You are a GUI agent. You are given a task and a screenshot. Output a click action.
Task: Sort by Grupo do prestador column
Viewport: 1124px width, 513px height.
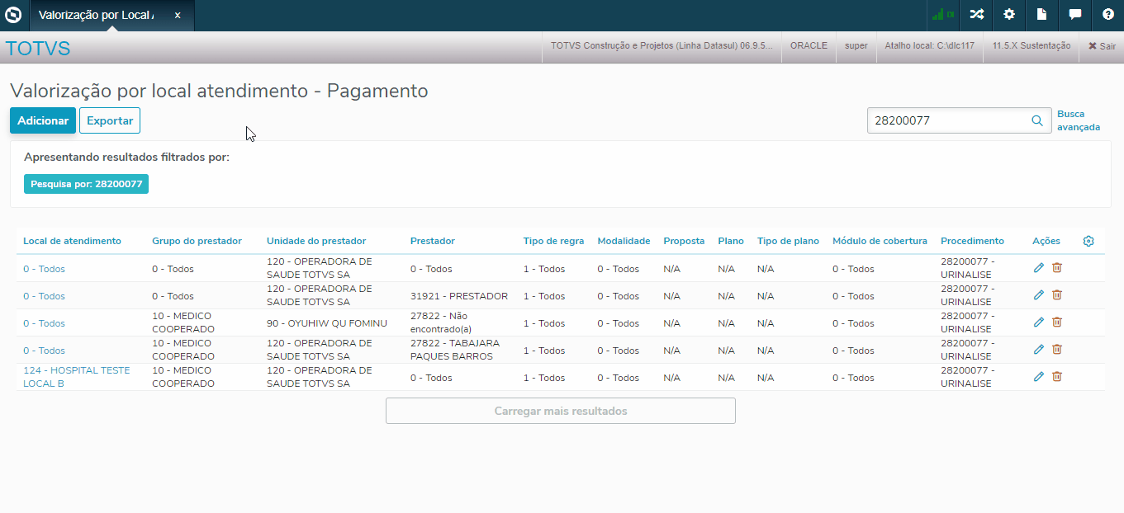tap(197, 241)
